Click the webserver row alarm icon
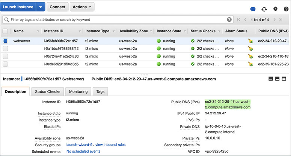Viewport: 291px width, 156px height. 250,41
